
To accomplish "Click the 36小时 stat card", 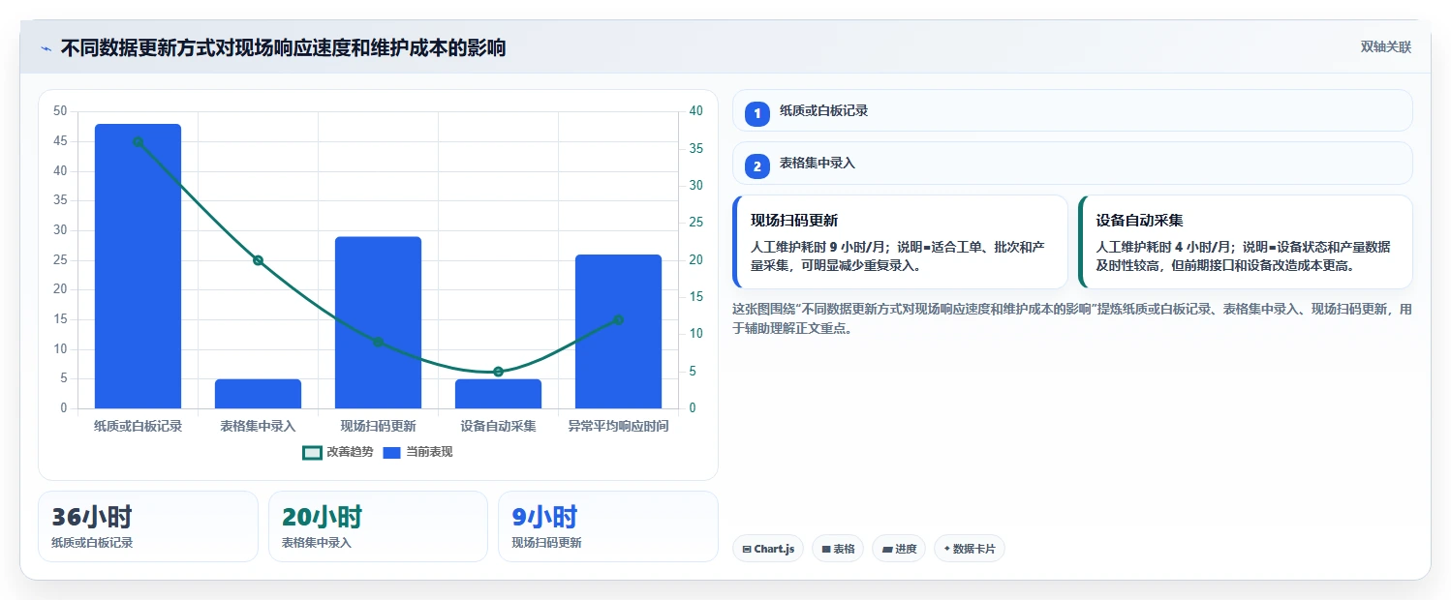I will pyautogui.click(x=148, y=526).
